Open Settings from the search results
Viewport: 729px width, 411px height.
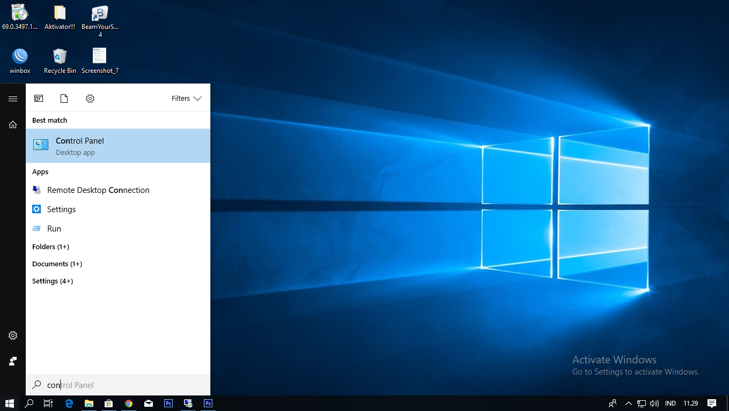[61, 209]
